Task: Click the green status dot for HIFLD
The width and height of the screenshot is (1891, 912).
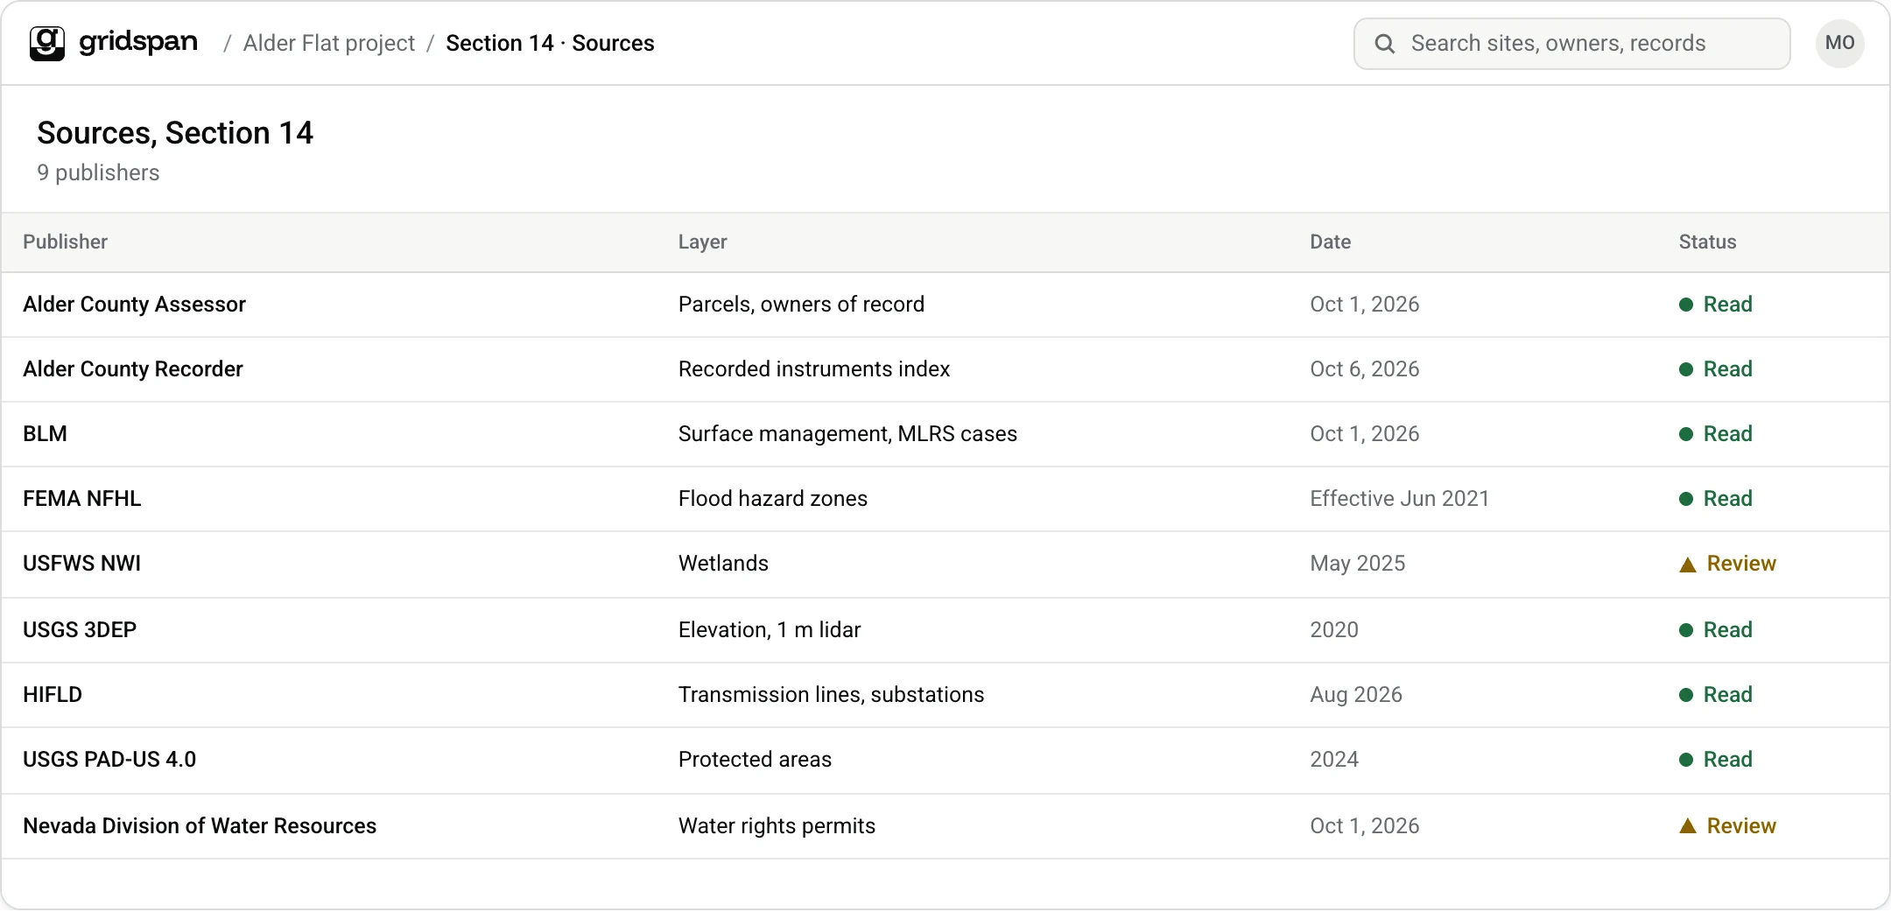Action: pos(1686,695)
